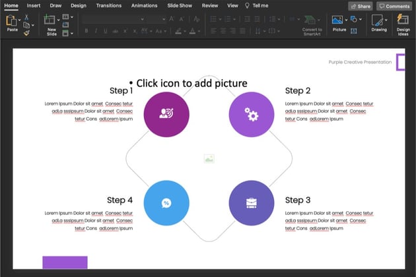Click the Share button
The image size is (416, 277).
360,6
